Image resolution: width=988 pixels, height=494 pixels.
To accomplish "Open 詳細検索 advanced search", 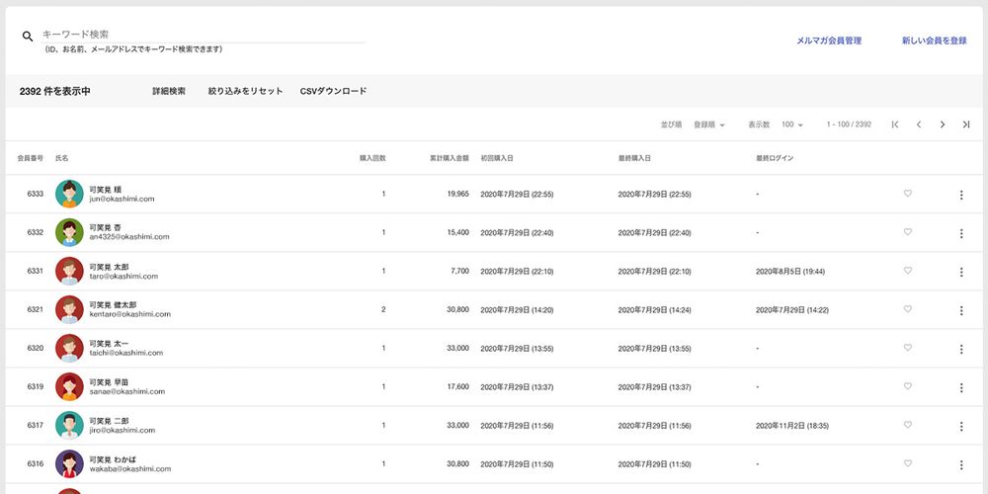I will (x=169, y=91).
